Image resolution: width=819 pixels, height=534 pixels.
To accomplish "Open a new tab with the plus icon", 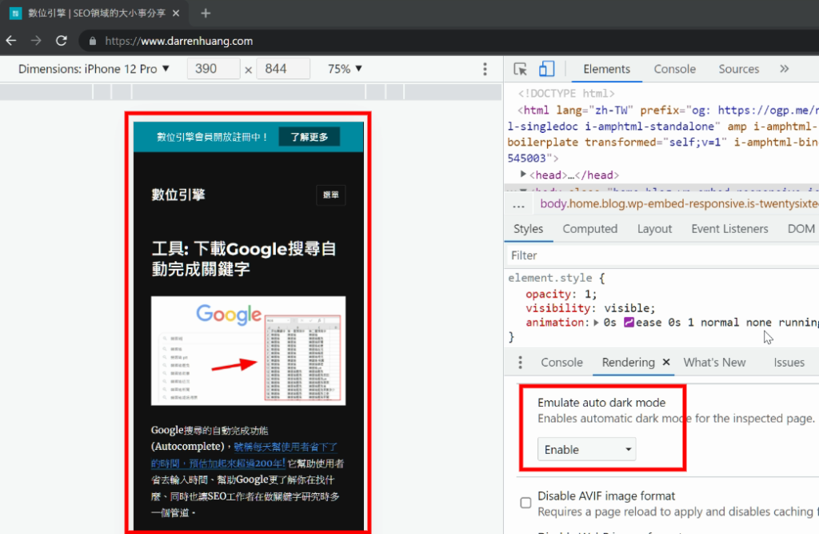I will click(206, 13).
